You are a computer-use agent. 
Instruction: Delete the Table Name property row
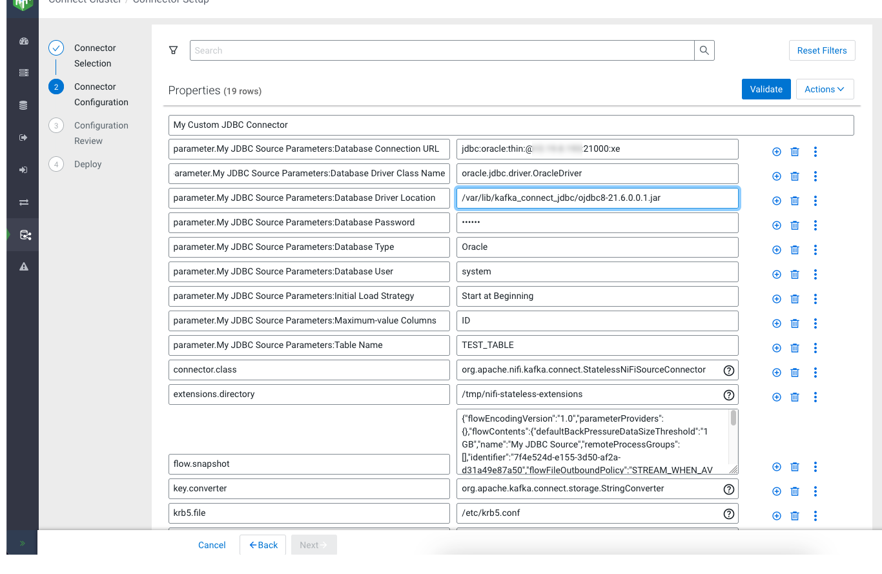[x=795, y=348]
